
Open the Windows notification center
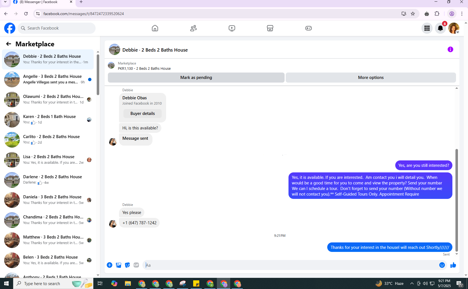(460, 284)
